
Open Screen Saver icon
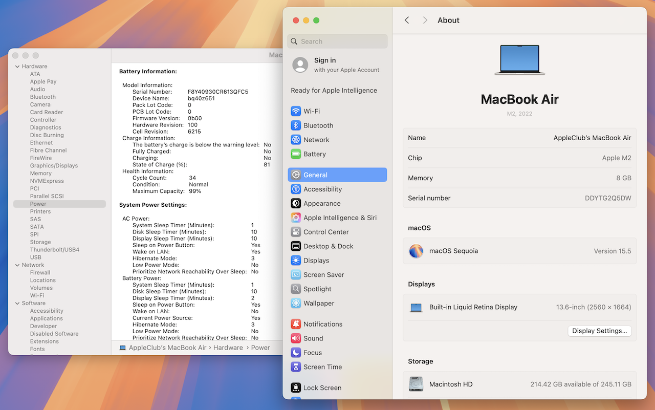pos(296,275)
